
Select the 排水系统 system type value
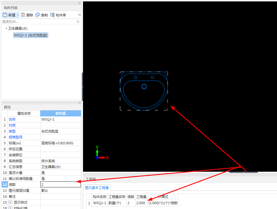click(x=61, y=161)
